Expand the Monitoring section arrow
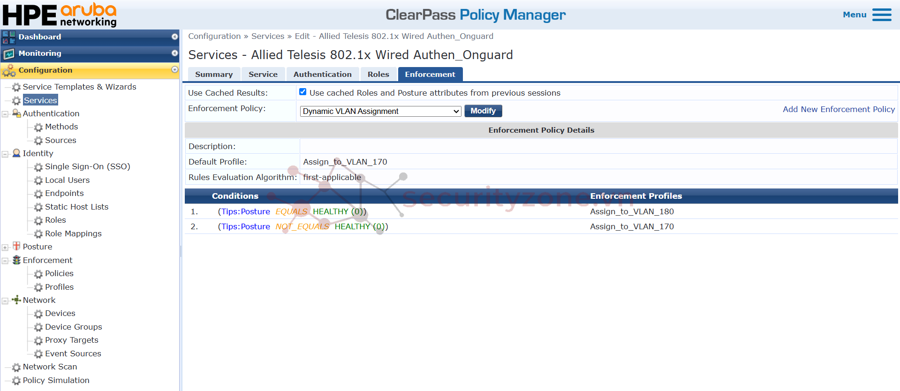Viewport: 900px width, 391px height. click(174, 53)
